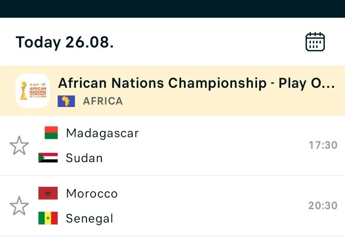The image size is (345, 248).
Task: Click the Madagascar flag icon
Action: click(51, 133)
